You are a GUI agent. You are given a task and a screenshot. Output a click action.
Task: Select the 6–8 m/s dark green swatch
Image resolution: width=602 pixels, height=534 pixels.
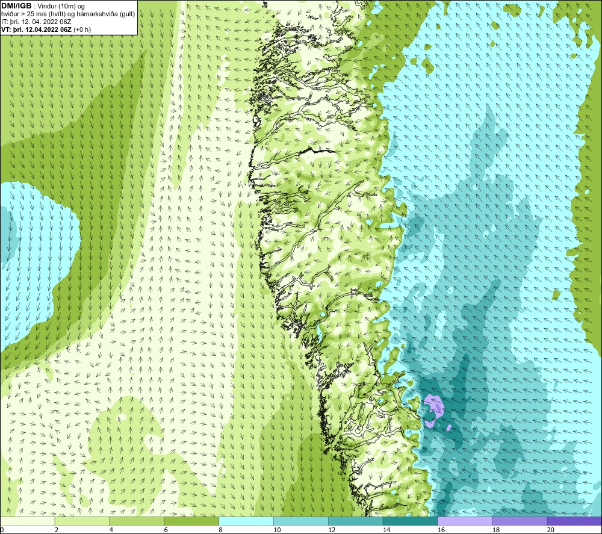click(x=191, y=521)
